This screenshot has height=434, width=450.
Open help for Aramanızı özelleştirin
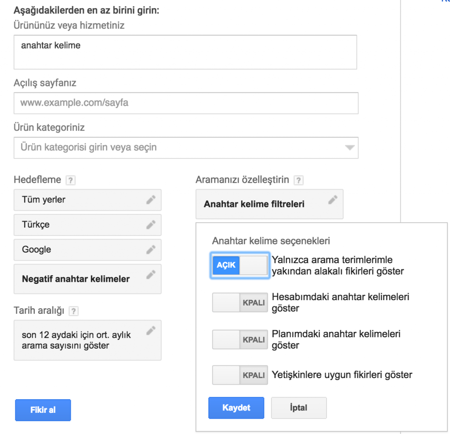tap(299, 180)
